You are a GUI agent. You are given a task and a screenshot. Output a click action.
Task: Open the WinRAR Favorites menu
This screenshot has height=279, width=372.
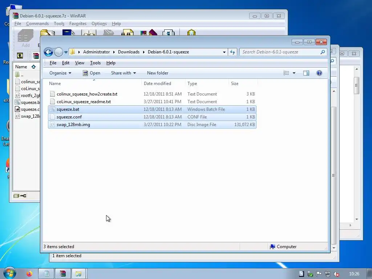pyautogui.click(x=78, y=24)
